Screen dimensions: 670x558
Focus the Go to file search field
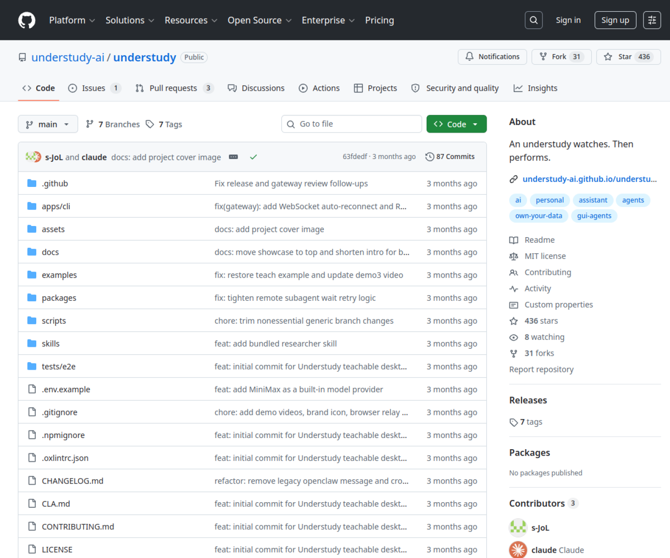[x=352, y=124]
